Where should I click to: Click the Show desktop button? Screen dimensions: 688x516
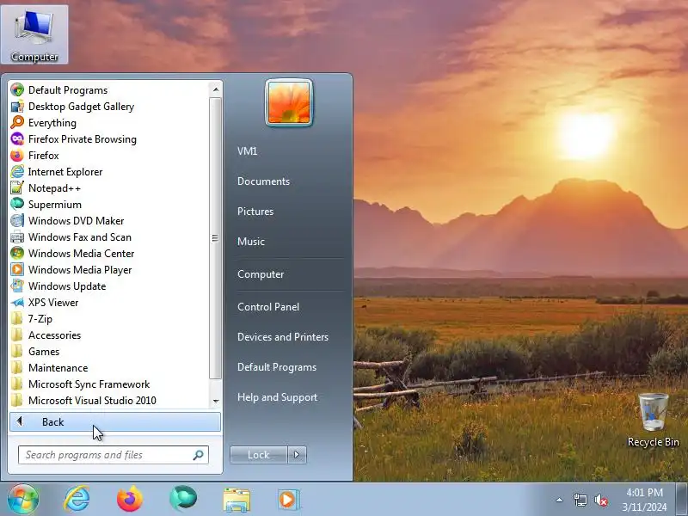682,500
